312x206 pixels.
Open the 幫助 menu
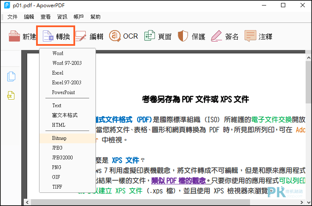pyautogui.click(x=96, y=17)
